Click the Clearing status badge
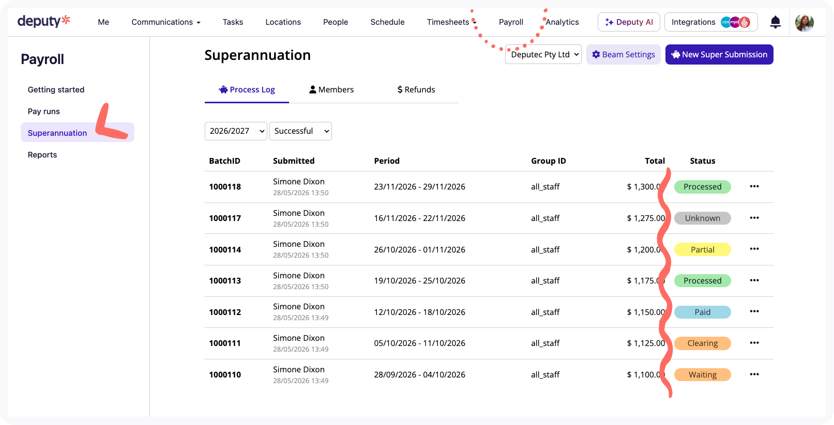 (x=702, y=343)
